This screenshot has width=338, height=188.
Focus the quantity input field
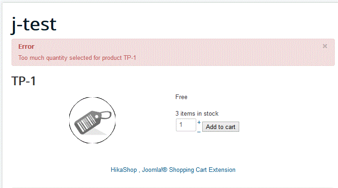pyautogui.click(x=186, y=125)
